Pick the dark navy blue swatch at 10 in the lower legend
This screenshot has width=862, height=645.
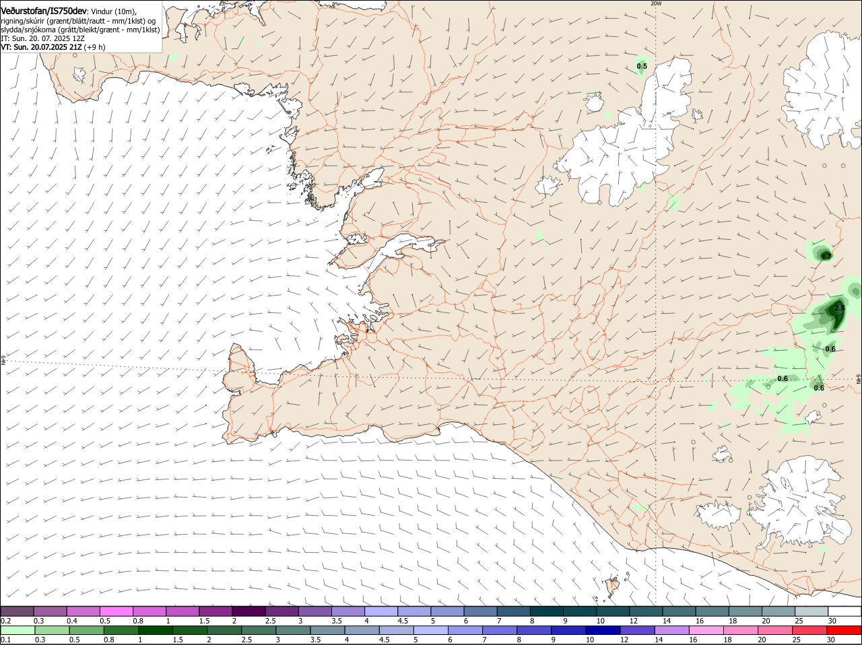[603, 630]
